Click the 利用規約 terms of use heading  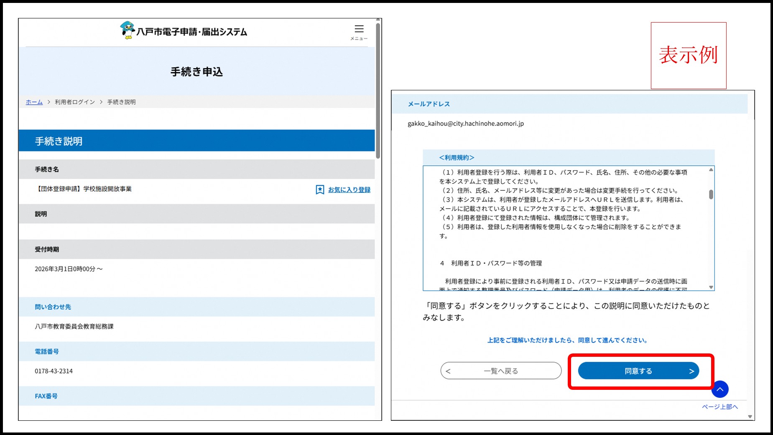pyautogui.click(x=456, y=157)
